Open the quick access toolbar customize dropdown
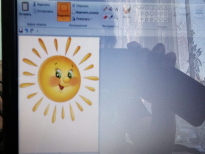The height and width of the screenshot is (154, 205). 37,31
